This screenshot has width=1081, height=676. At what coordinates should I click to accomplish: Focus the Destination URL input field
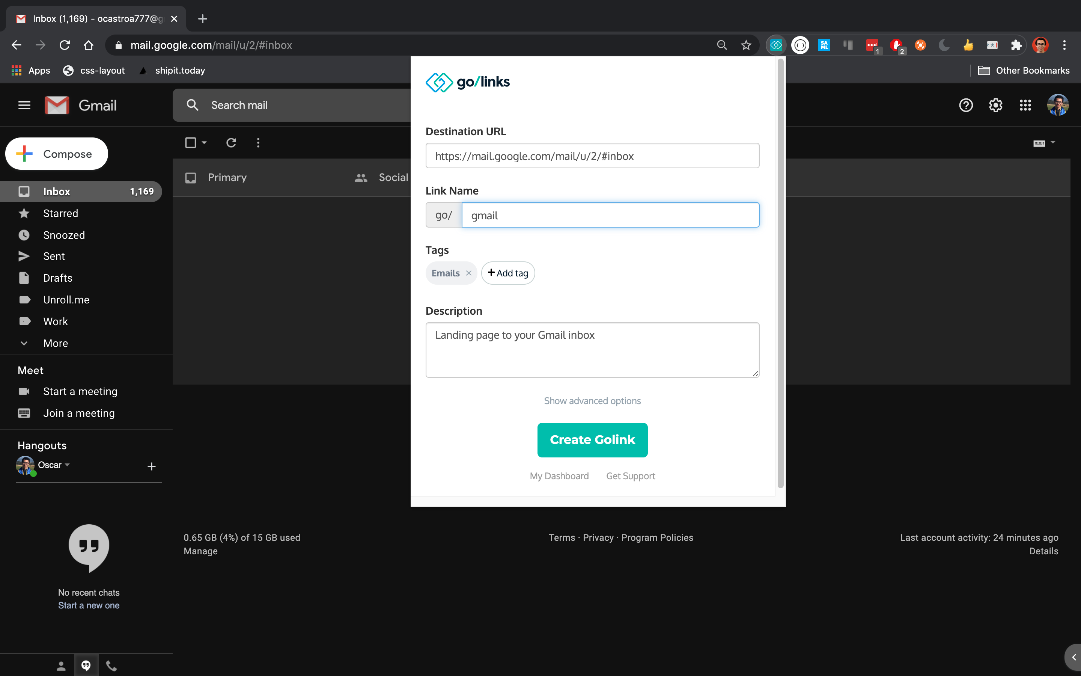pos(592,156)
